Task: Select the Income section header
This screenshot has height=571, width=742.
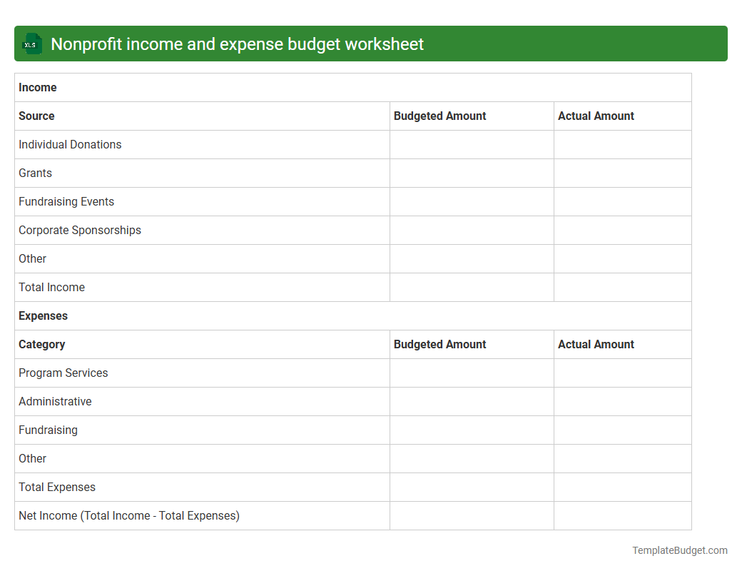Action: coord(38,87)
